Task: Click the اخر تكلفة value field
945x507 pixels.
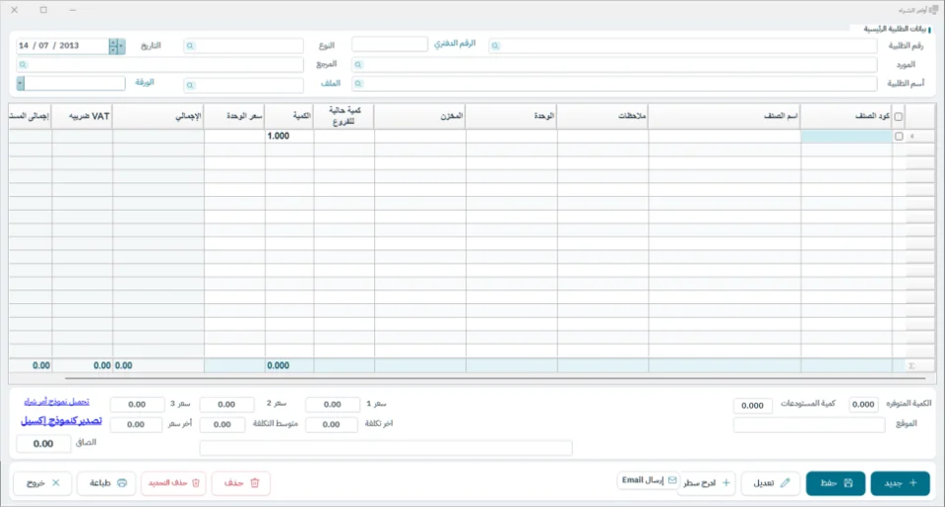Action: click(x=332, y=424)
